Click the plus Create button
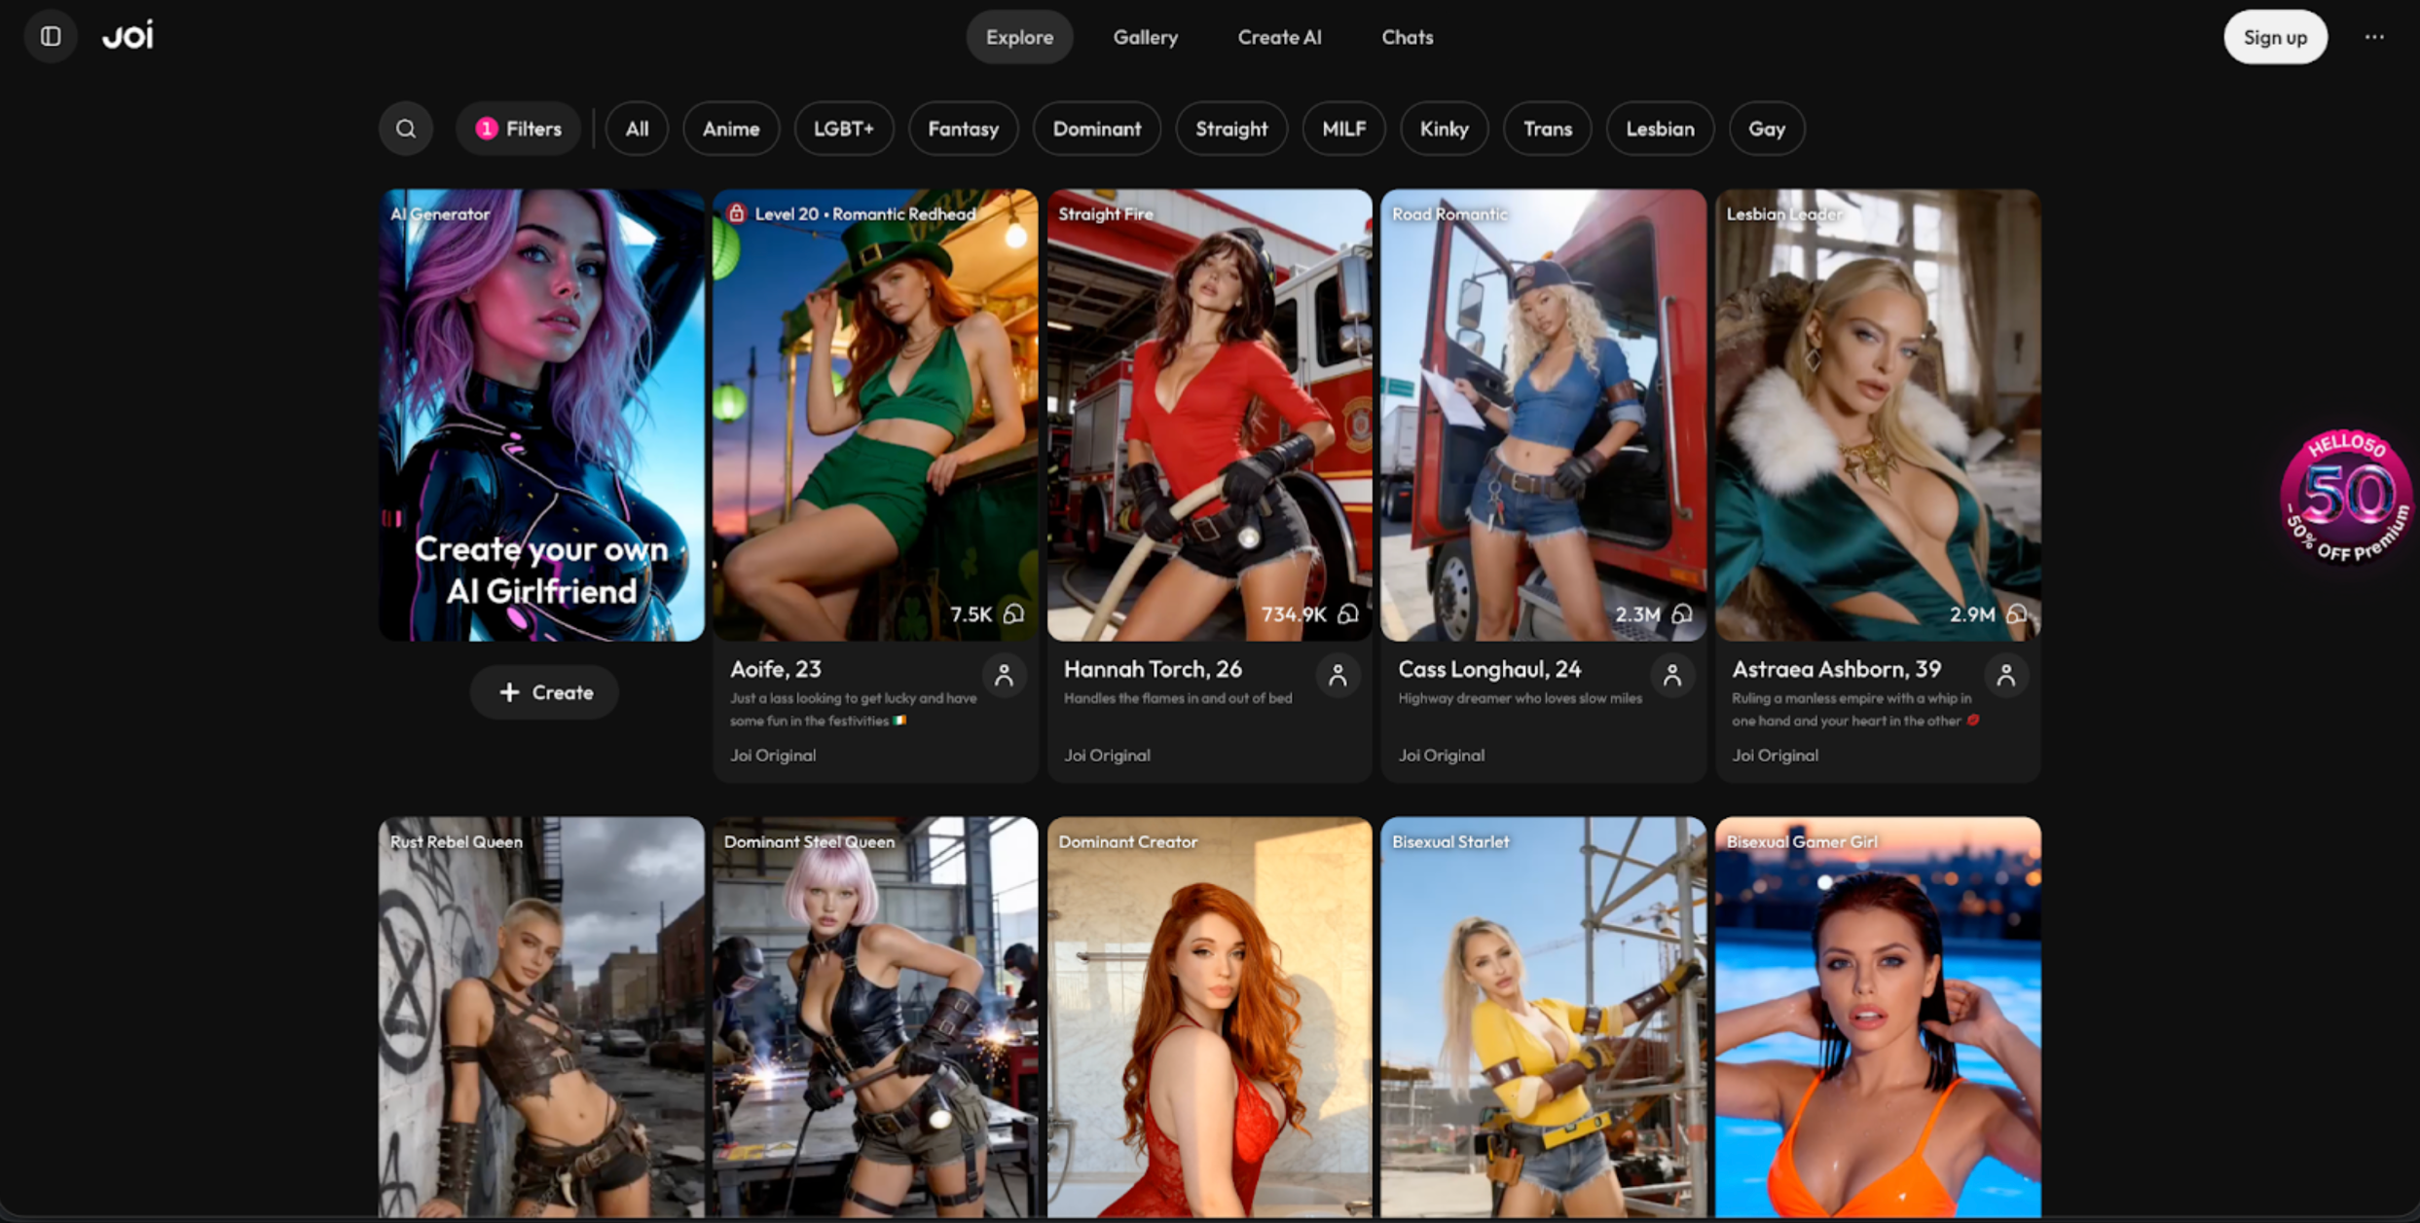This screenshot has width=2420, height=1223. coord(545,692)
